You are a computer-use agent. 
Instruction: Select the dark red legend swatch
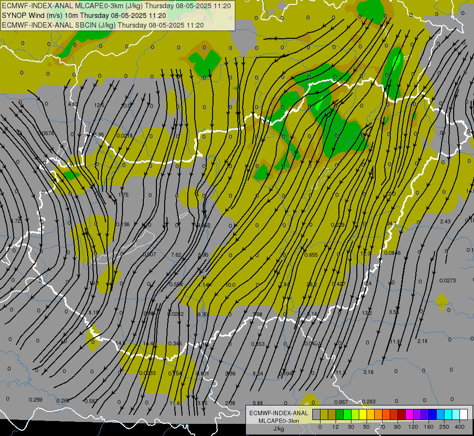(x=401, y=415)
